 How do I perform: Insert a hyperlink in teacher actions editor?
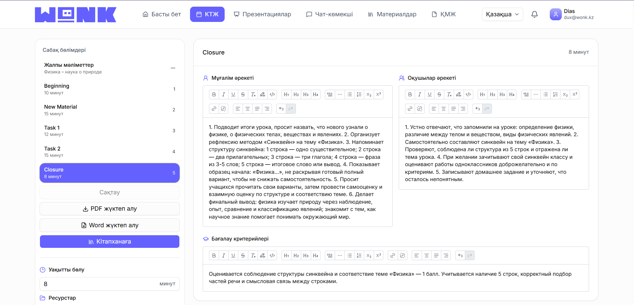[x=214, y=109]
